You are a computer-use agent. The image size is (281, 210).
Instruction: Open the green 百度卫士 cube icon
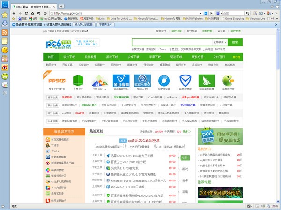click(78, 81)
